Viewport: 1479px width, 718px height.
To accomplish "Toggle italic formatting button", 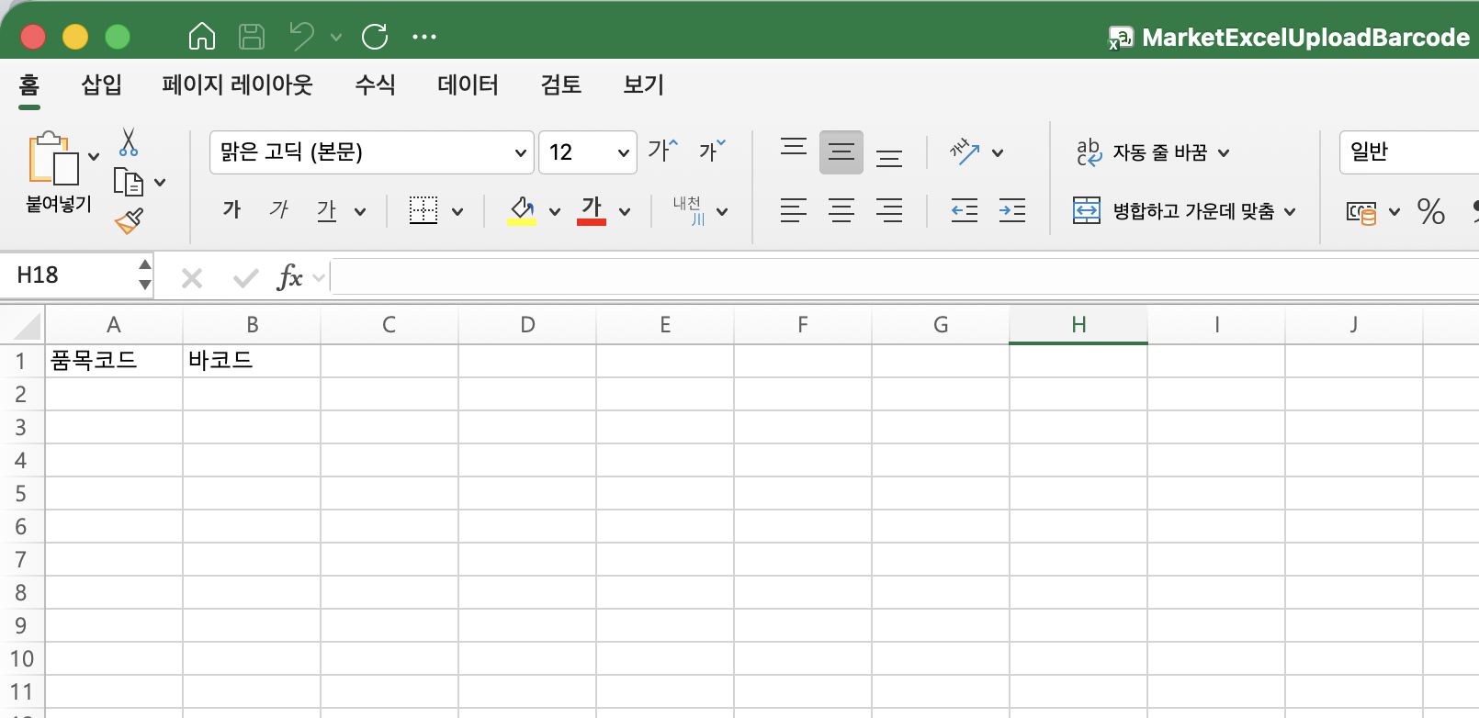I will tap(278, 210).
